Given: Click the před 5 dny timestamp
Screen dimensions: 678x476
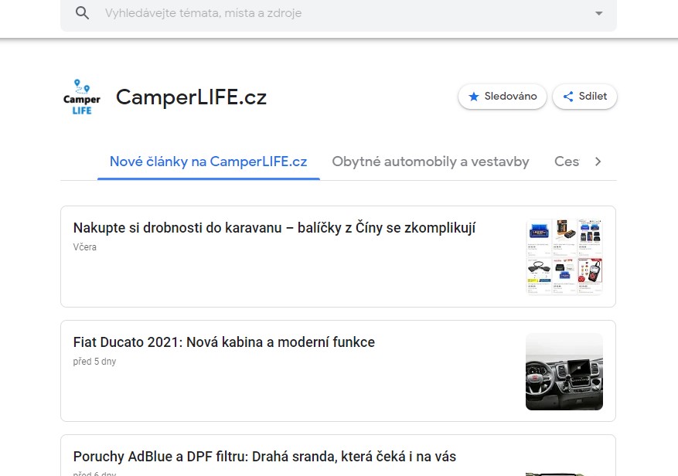Looking at the screenshot, I should click(94, 362).
